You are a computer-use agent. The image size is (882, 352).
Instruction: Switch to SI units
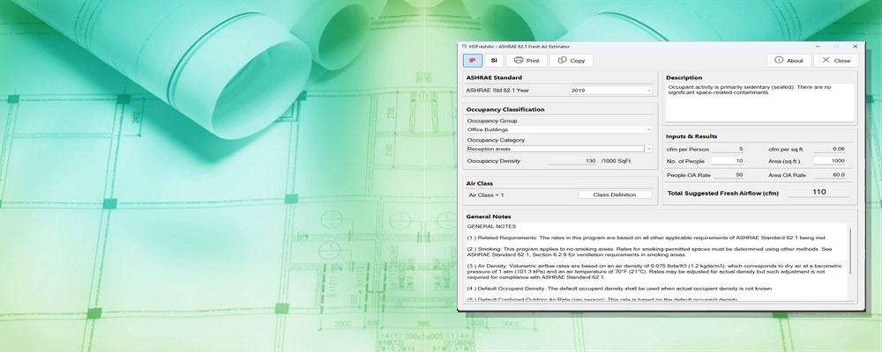click(x=493, y=61)
